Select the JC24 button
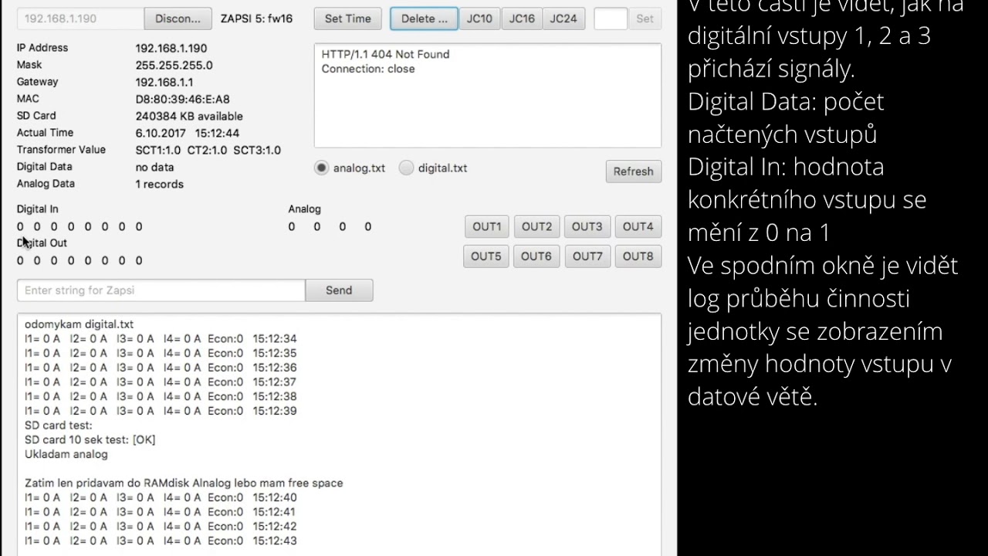The height and width of the screenshot is (556, 988). pos(563,19)
